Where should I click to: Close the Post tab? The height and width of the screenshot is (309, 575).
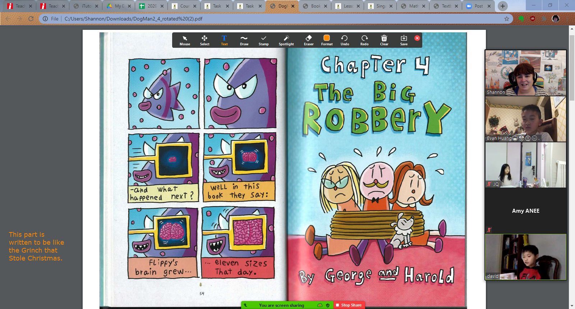coord(489,6)
